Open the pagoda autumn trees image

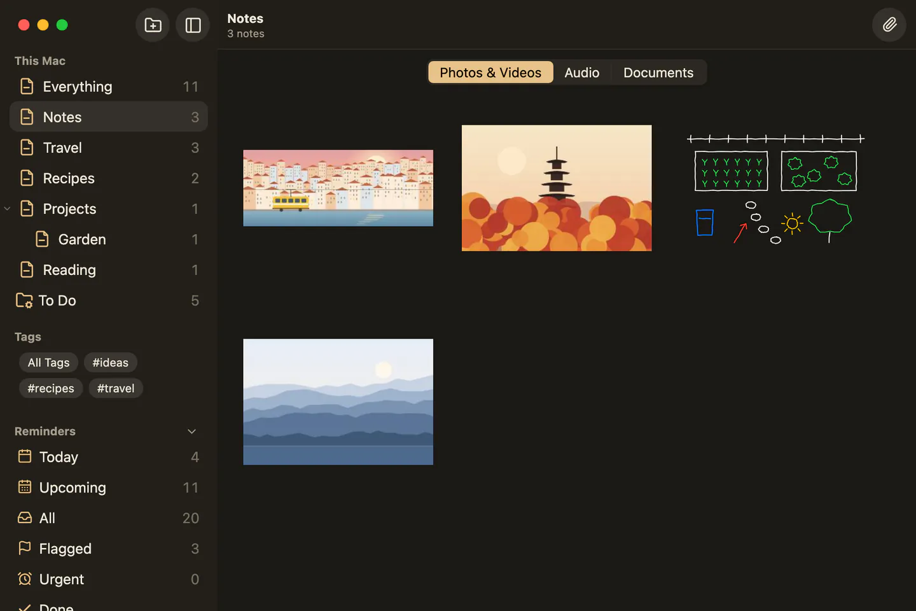pyautogui.click(x=557, y=188)
